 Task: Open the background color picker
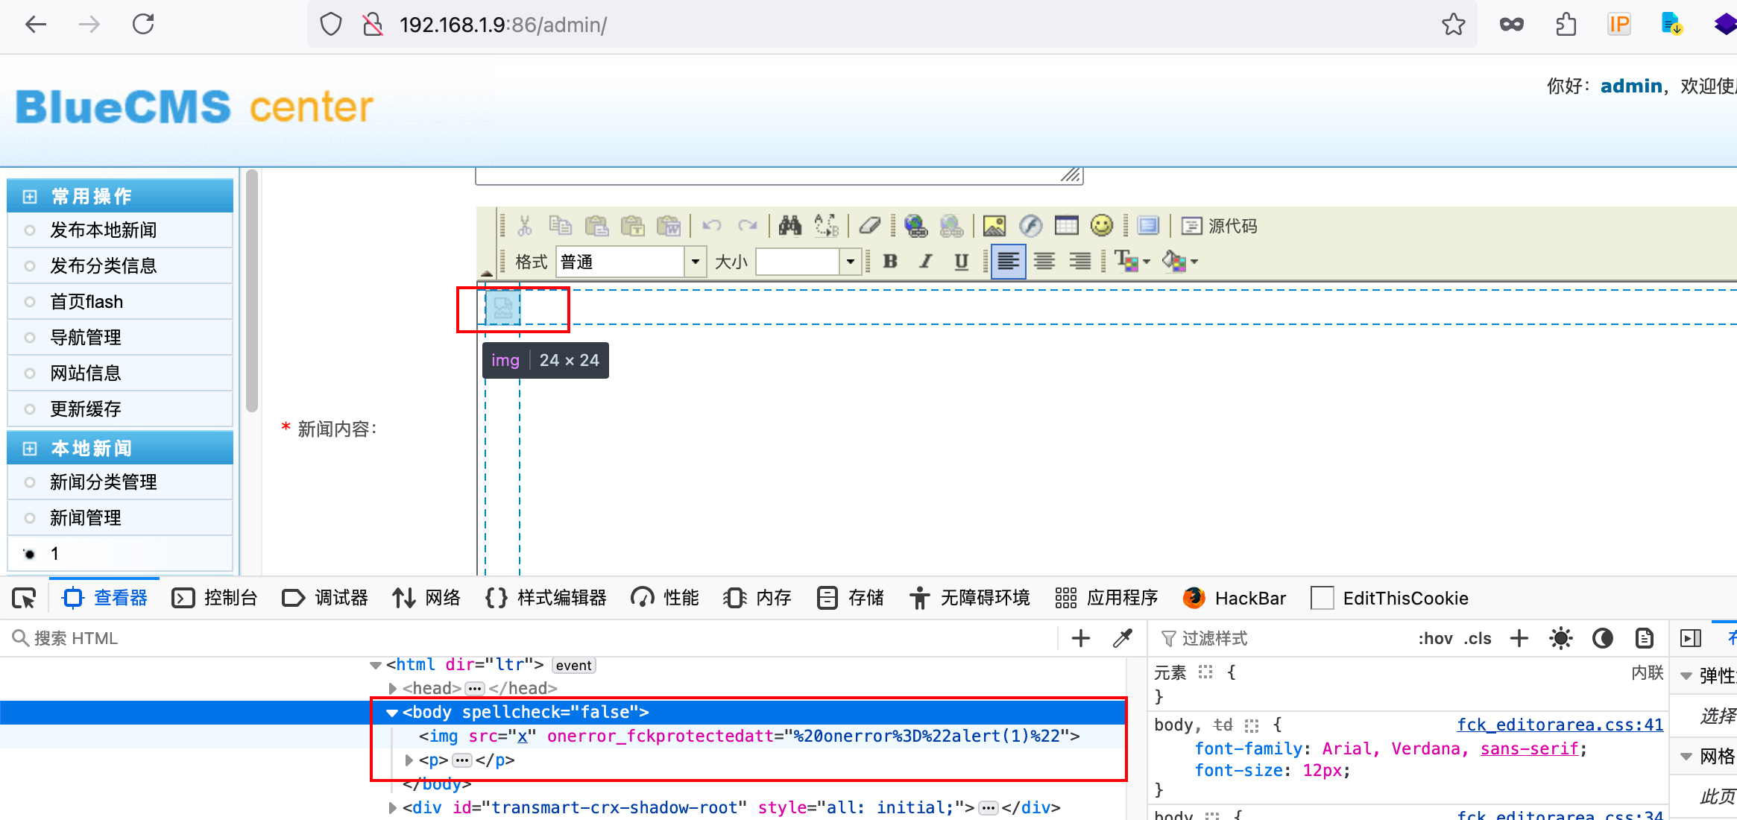(1179, 262)
